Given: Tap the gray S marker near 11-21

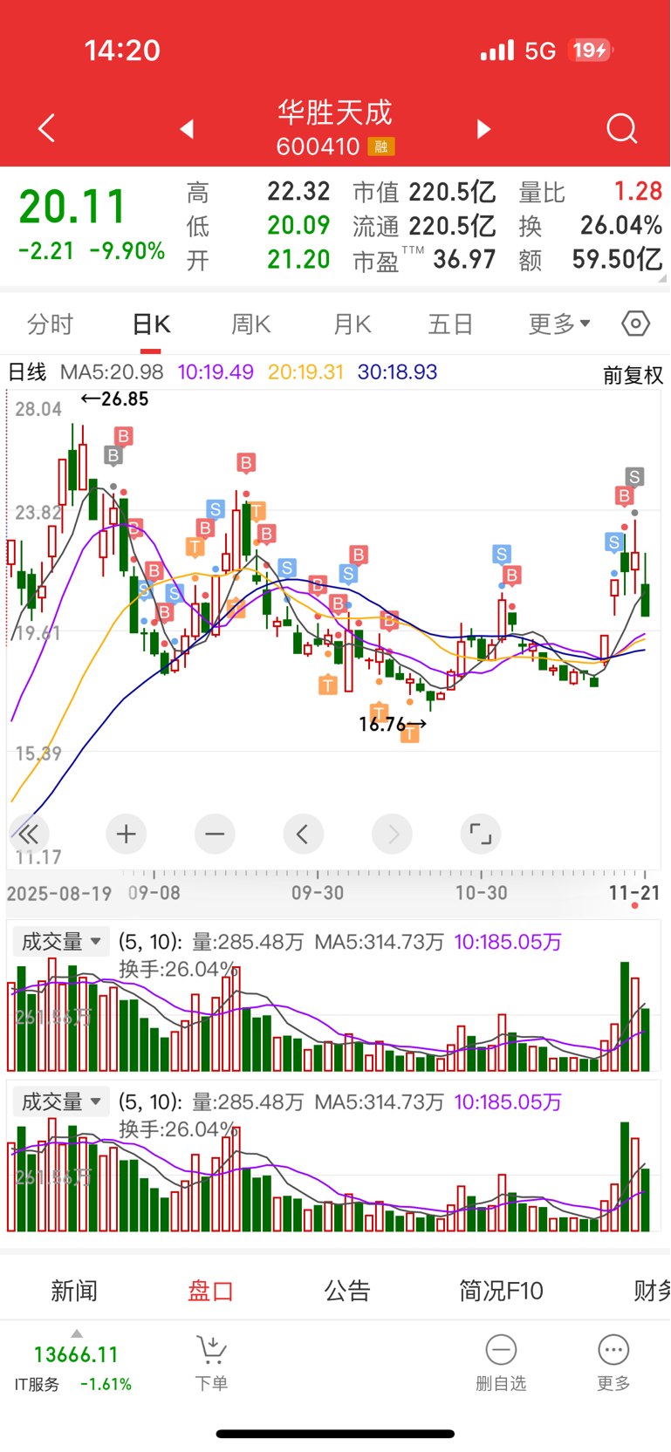Looking at the screenshot, I should point(634,477).
